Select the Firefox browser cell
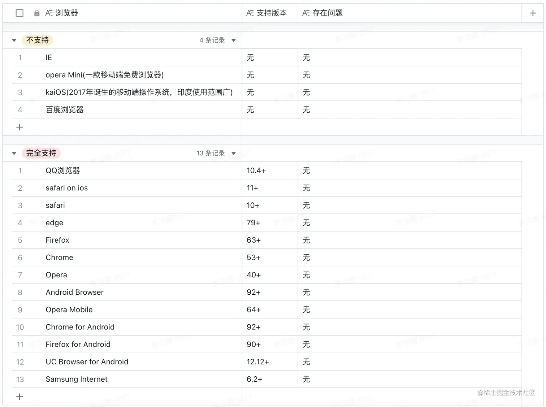Image resolution: width=546 pixels, height=407 pixels. (x=127, y=240)
